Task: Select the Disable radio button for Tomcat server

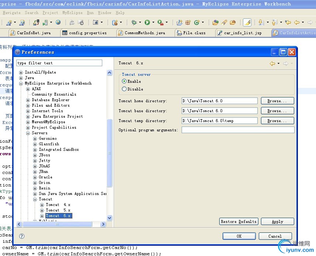Action: click(x=124, y=89)
